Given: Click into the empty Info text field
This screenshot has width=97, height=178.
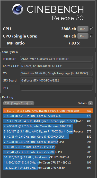Looking at the screenshot, I should (x=56, y=88).
